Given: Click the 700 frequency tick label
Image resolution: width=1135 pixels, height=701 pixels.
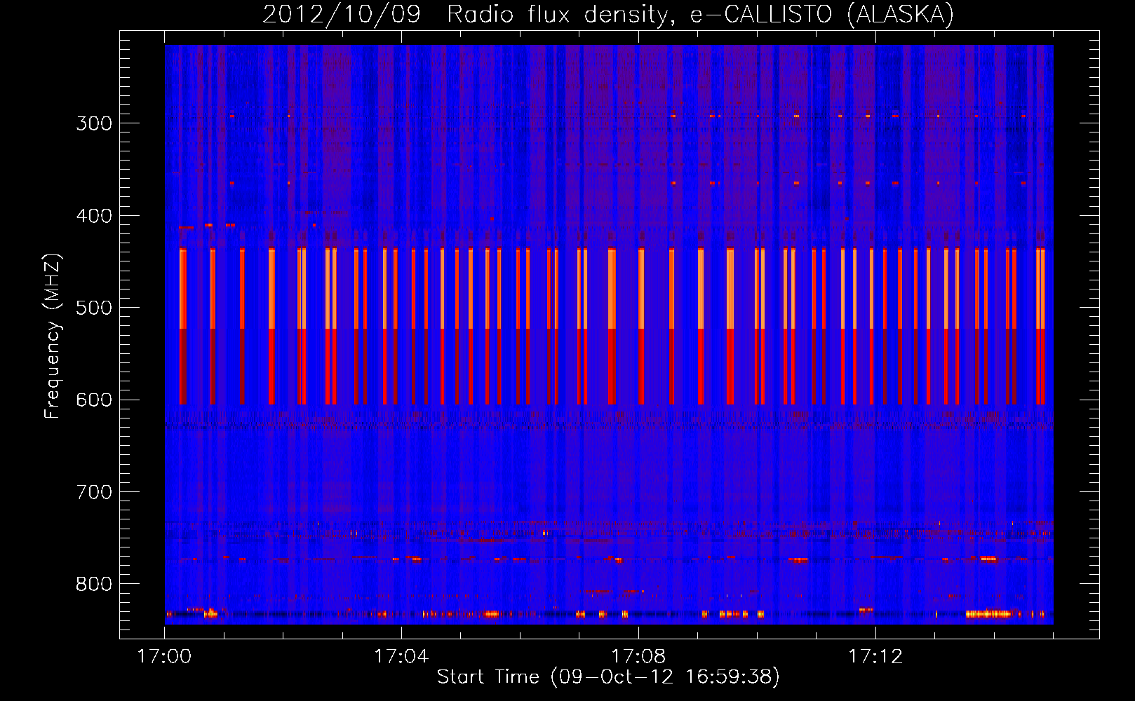Looking at the screenshot, I should point(94,492).
